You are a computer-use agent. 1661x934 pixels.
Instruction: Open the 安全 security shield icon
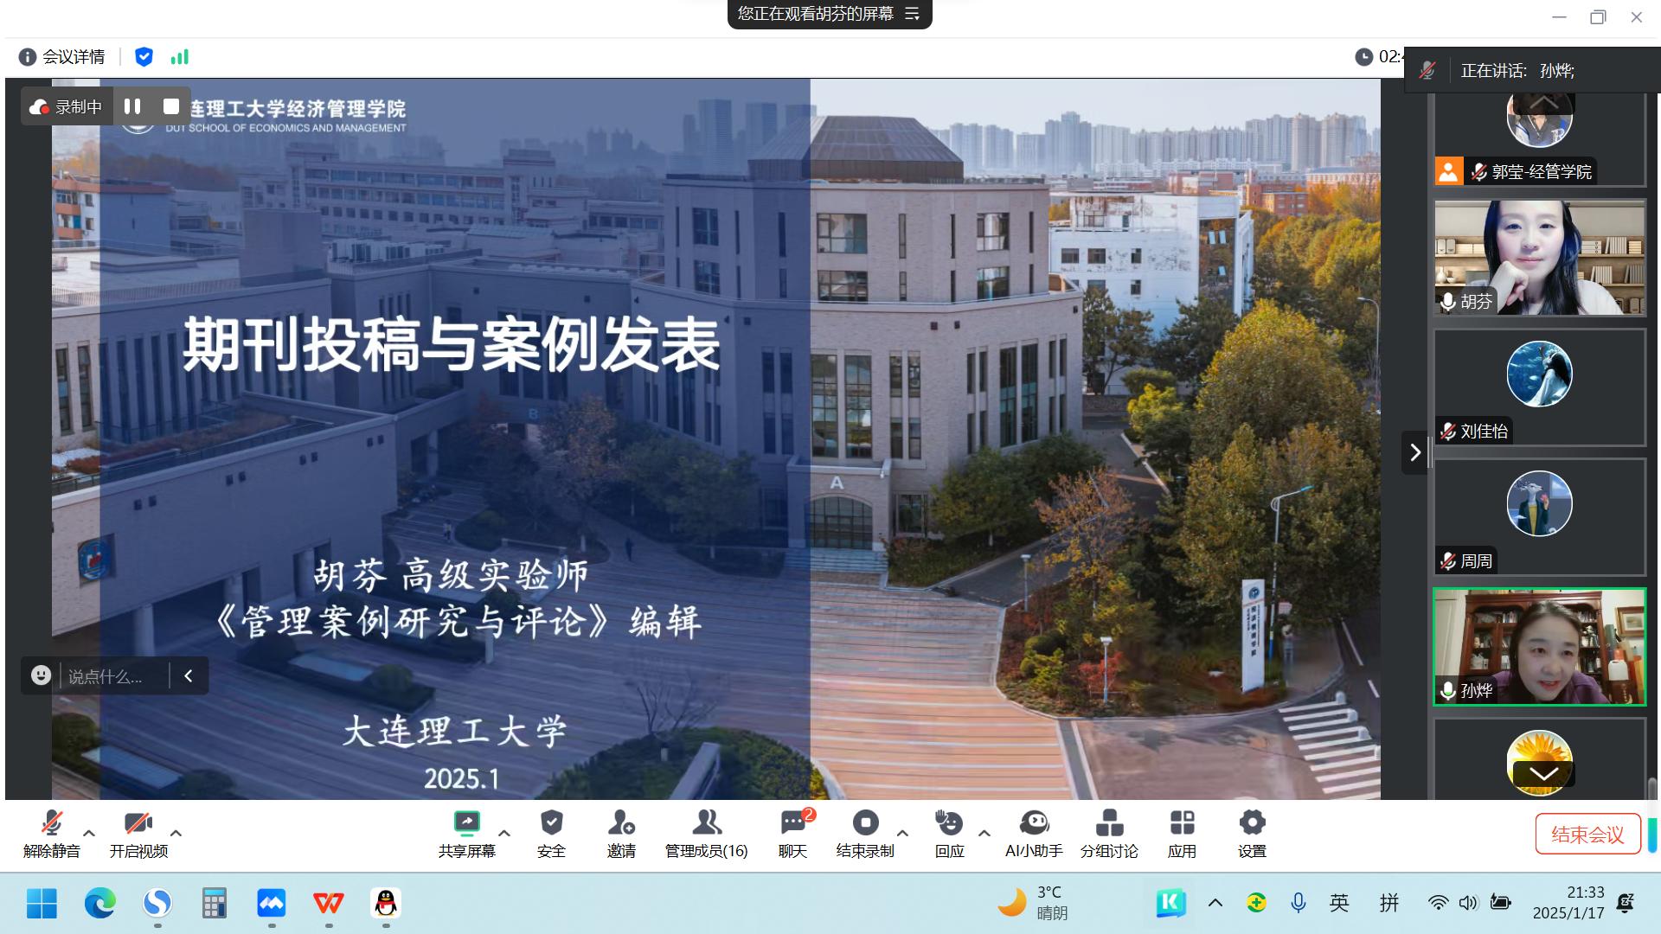tap(551, 823)
